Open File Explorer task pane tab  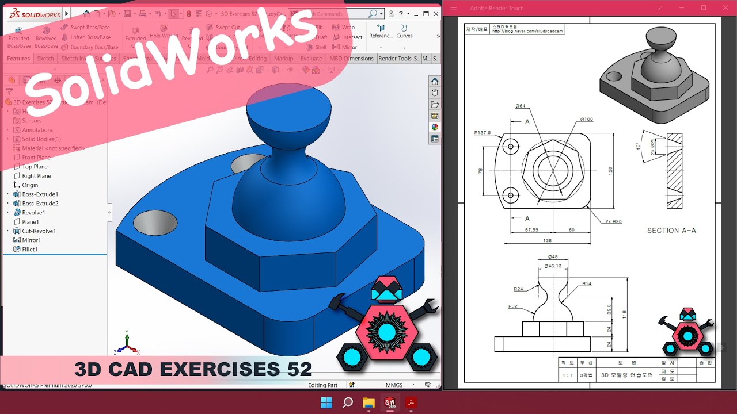coord(435,104)
